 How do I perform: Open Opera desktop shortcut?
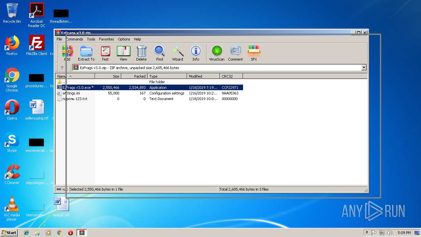[12, 110]
